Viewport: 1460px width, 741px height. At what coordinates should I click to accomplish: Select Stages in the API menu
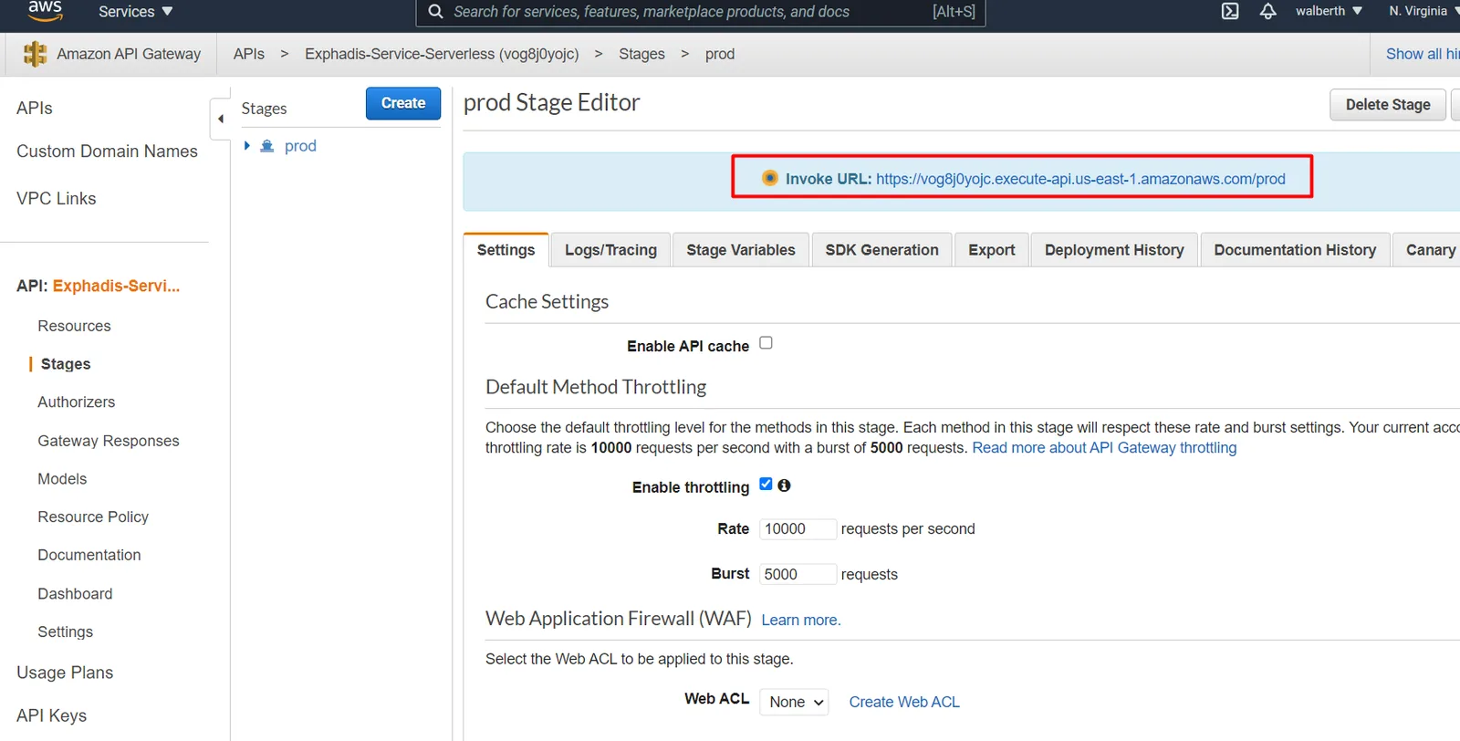tap(66, 364)
